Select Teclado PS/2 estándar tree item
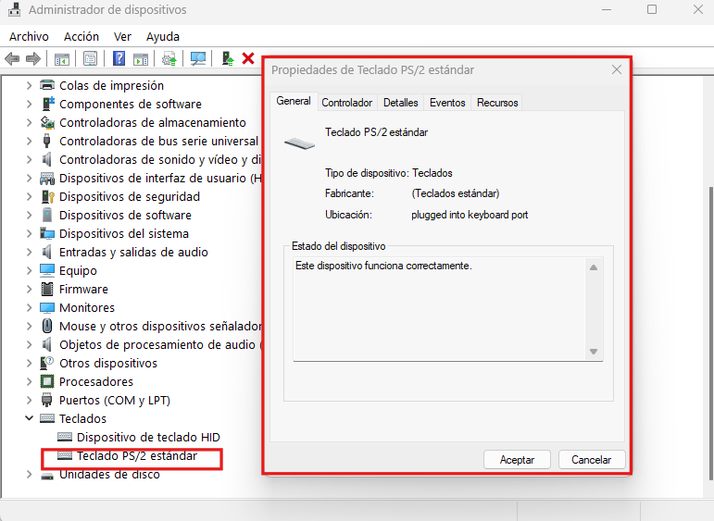 click(137, 456)
